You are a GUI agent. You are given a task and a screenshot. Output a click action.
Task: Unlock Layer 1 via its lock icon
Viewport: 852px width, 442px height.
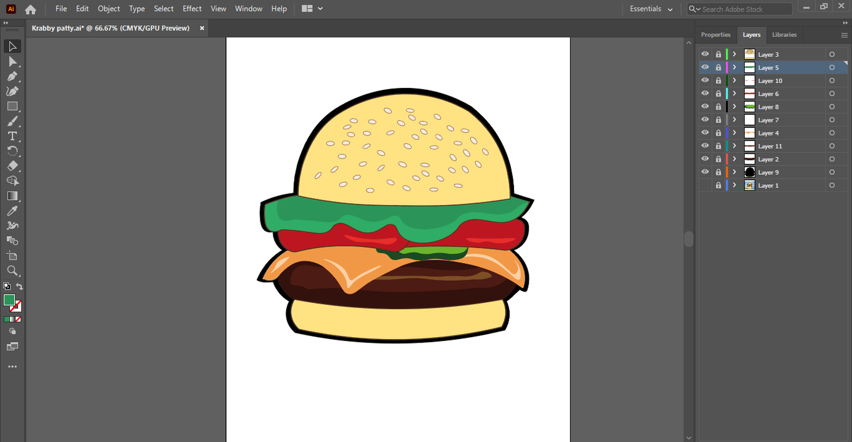click(718, 185)
